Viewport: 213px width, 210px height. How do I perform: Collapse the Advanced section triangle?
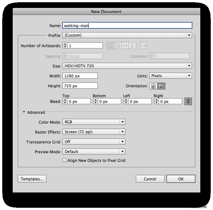coord(24,112)
